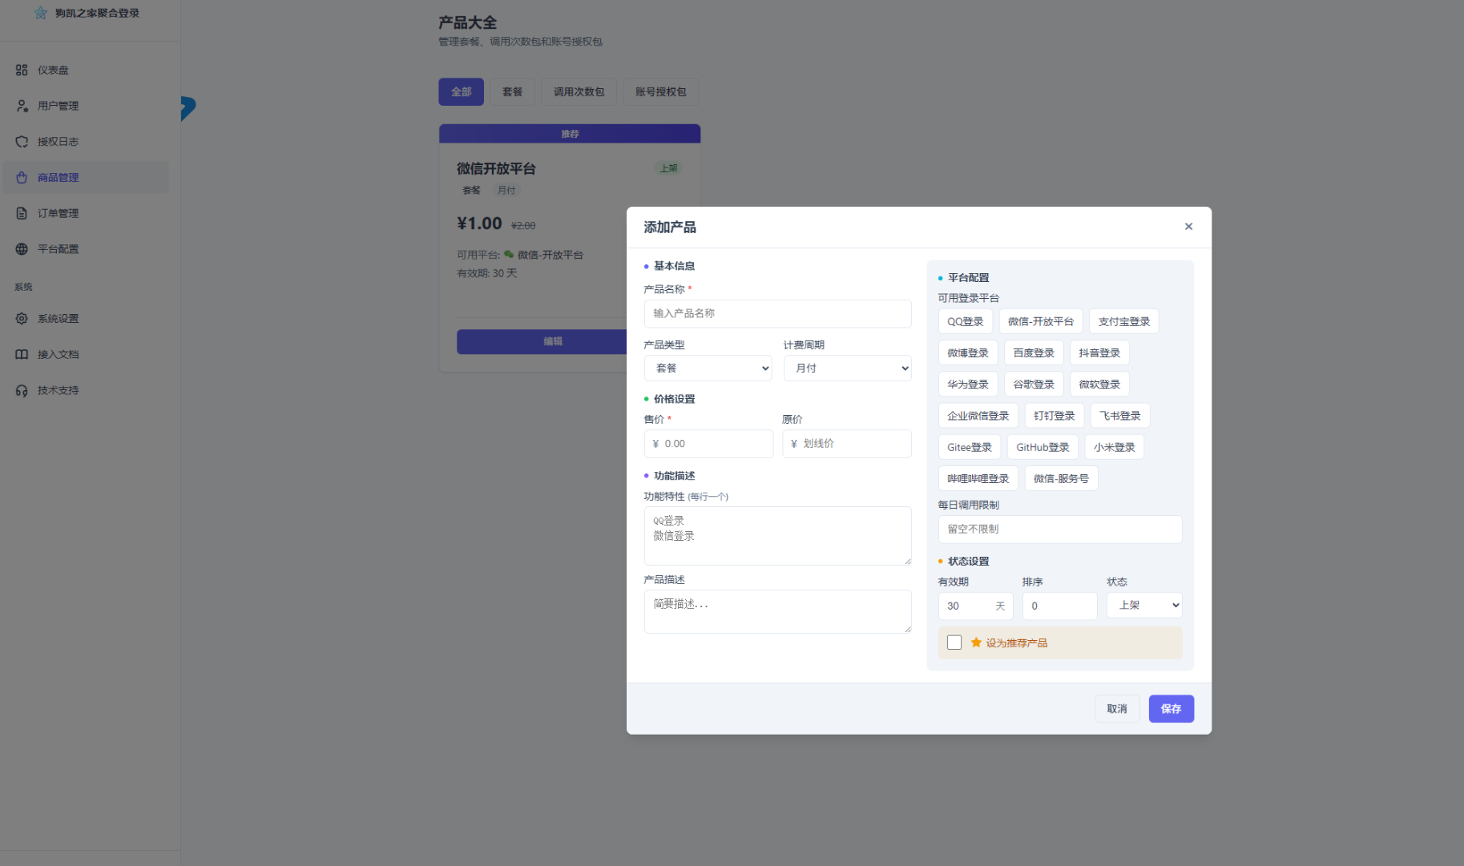Click the document icon beside 订单管理

coord(22,213)
